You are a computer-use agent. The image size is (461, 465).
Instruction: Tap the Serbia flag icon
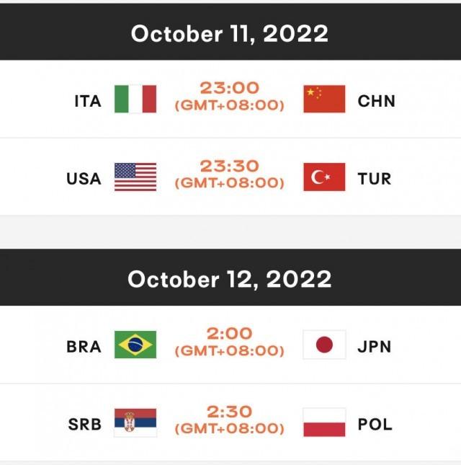coord(135,423)
